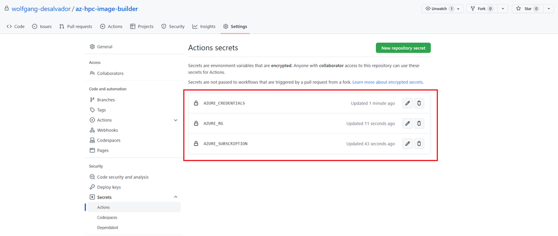Image resolution: width=558 pixels, height=236 pixels.
Task: Click the 'Updated 1 minute ago' text
Action: [373, 103]
